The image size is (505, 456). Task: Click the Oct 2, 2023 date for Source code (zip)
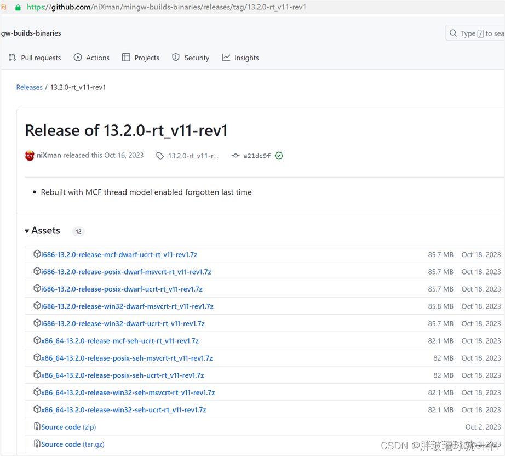tap(483, 428)
